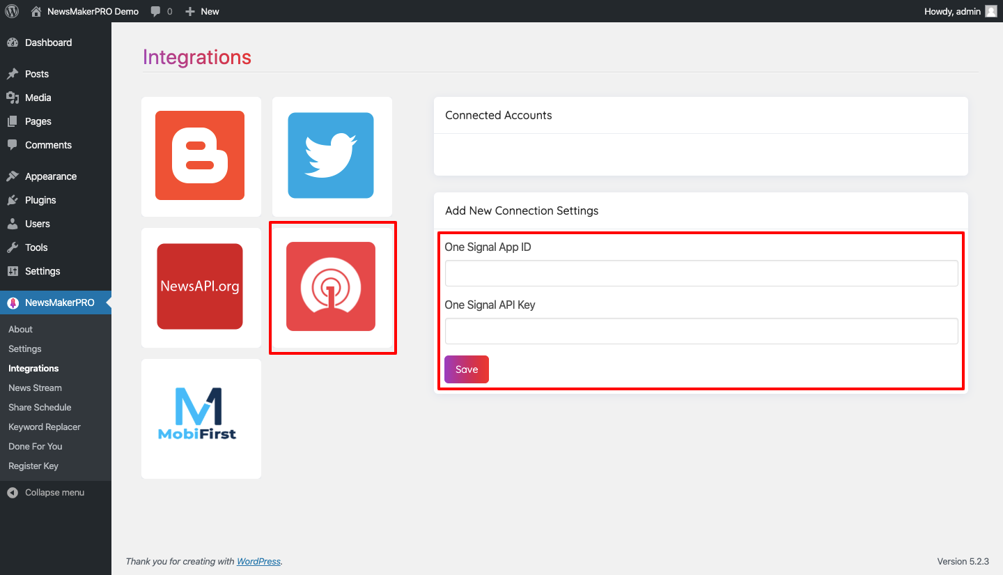Click the Settings sliders icon
The height and width of the screenshot is (575, 1003).
(x=13, y=271)
